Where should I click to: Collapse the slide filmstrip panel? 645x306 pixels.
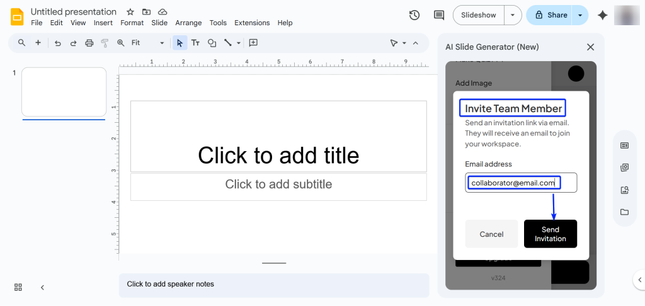pyautogui.click(x=42, y=287)
